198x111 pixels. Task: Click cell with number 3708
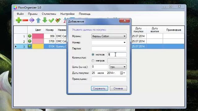tap(49, 41)
